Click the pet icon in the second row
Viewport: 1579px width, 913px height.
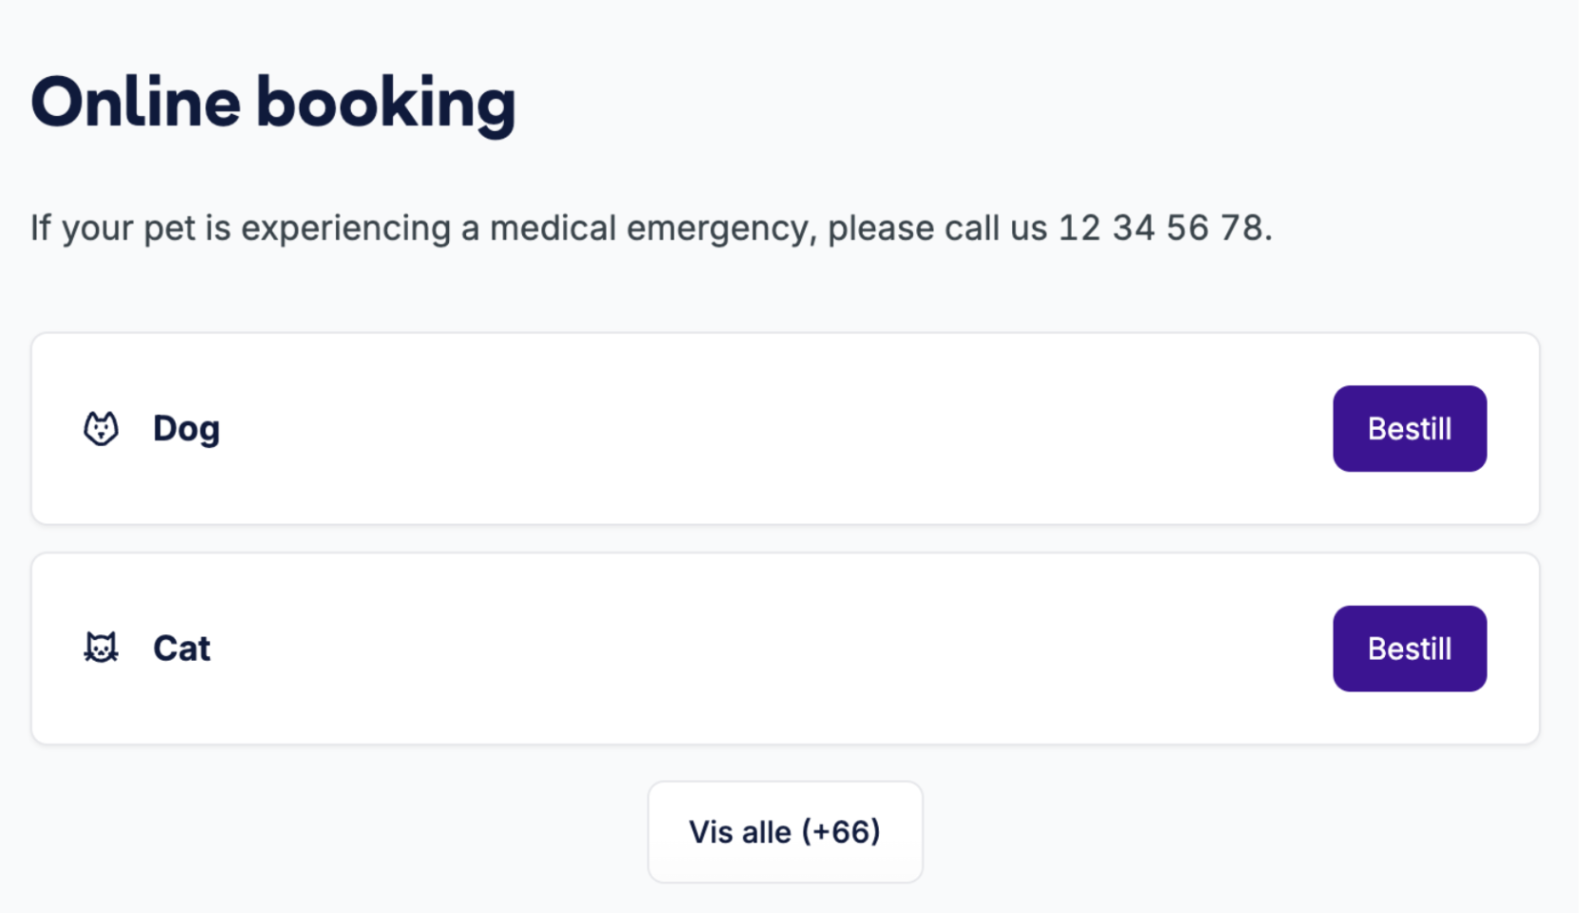[101, 648]
